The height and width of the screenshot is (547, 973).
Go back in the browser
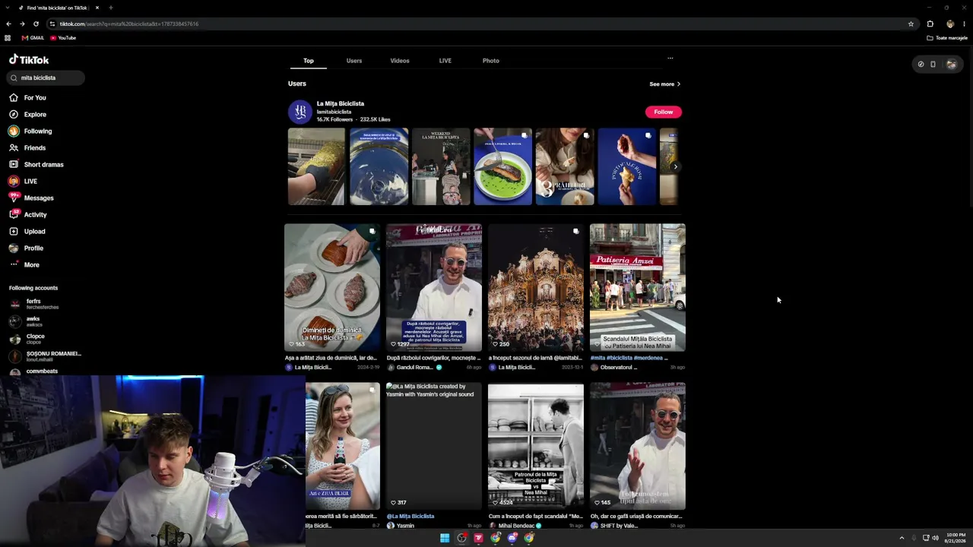[x=8, y=24]
